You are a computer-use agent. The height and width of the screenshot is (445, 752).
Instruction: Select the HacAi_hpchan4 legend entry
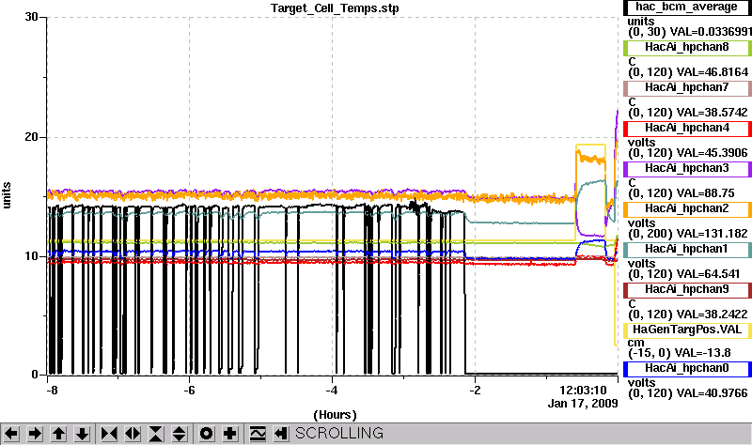687,129
